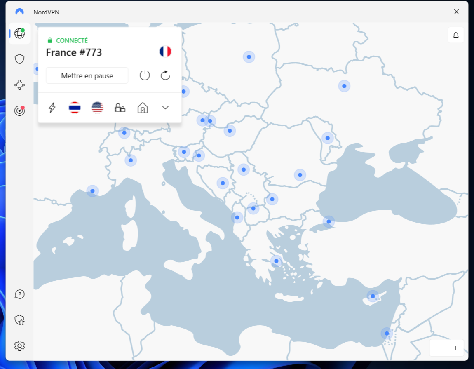Select the Israel server marker on map
Screen dimensions: 474x369
387,334
